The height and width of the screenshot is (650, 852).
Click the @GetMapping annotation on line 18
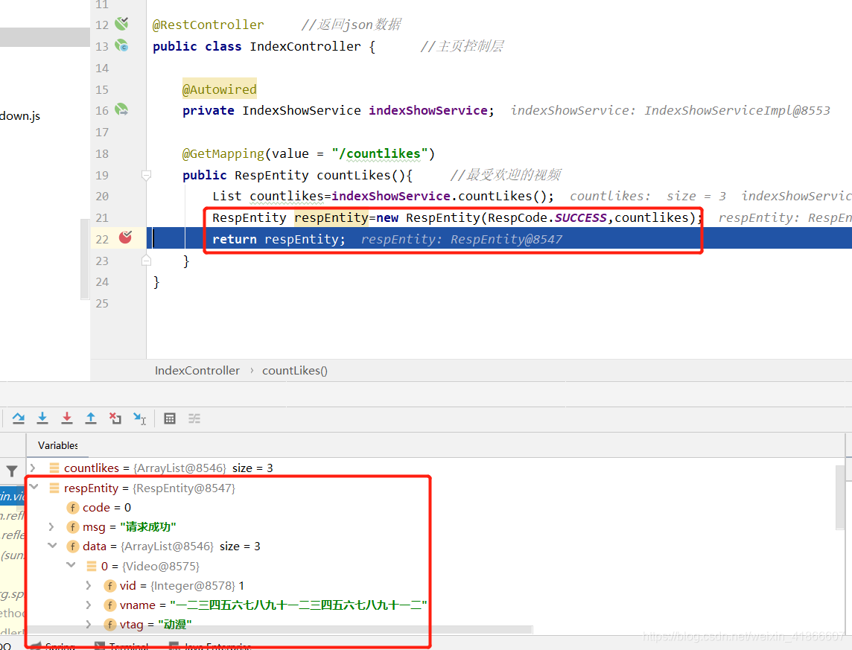click(223, 153)
